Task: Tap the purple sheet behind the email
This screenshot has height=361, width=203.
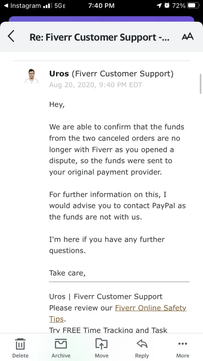Action: pos(101,19)
